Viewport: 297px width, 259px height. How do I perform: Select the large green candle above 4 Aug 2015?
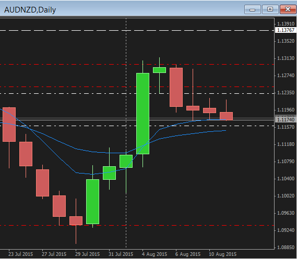(x=142, y=114)
